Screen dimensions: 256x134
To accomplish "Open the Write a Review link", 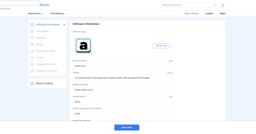I will coord(191,13).
